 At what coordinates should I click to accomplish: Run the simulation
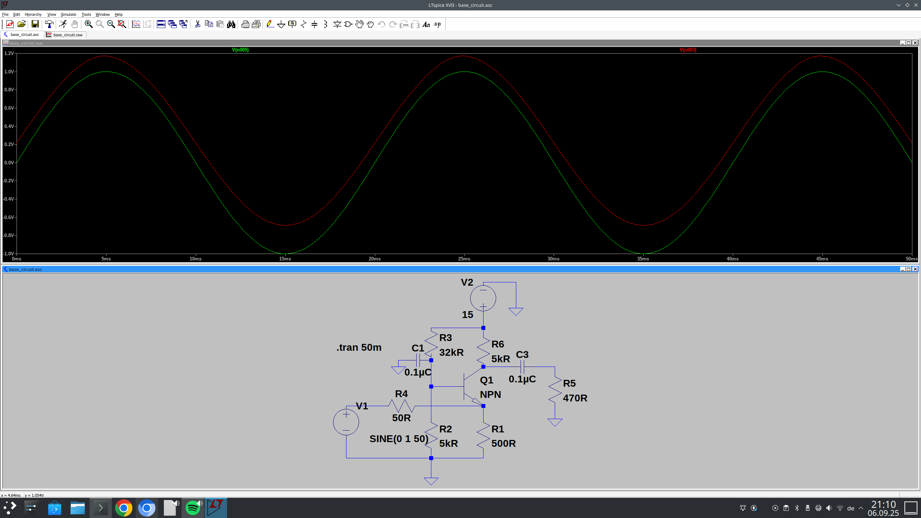(x=63, y=24)
